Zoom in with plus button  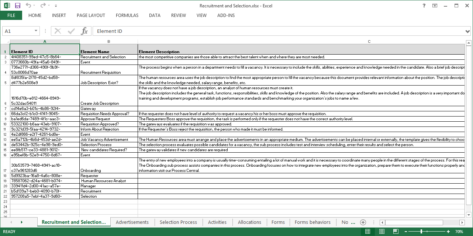(x=448, y=232)
